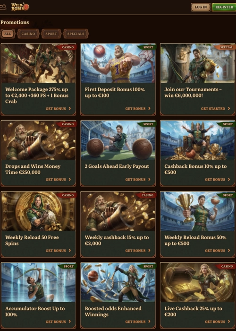Switch to the Sport filter tab

[x=51, y=34]
